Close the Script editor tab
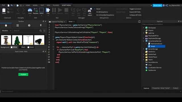Image resolution: width=182 pixels, height=102 pixels. [x=74, y=22]
